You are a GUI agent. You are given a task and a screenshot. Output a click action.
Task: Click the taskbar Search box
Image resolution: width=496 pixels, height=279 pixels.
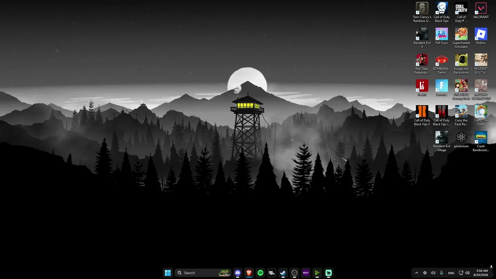pos(203,273)
